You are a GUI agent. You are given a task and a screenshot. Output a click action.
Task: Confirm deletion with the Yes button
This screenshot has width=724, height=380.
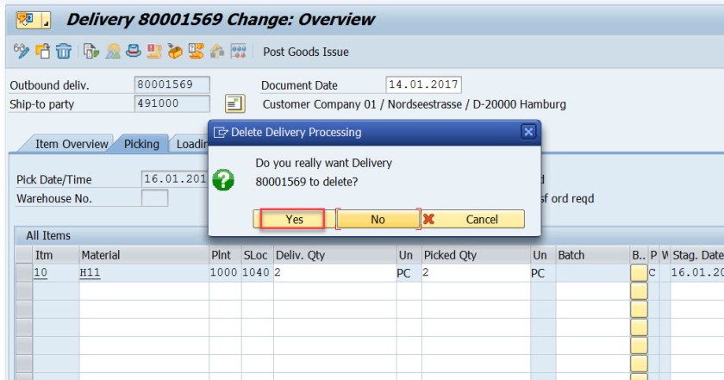[x=292, y=219]
